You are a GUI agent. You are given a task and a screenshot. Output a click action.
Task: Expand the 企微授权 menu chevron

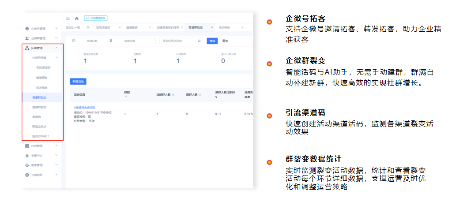click(56, 175)
